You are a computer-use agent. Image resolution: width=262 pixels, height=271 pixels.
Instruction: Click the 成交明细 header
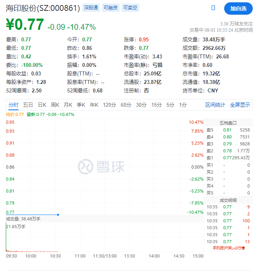tap(228, 200)
